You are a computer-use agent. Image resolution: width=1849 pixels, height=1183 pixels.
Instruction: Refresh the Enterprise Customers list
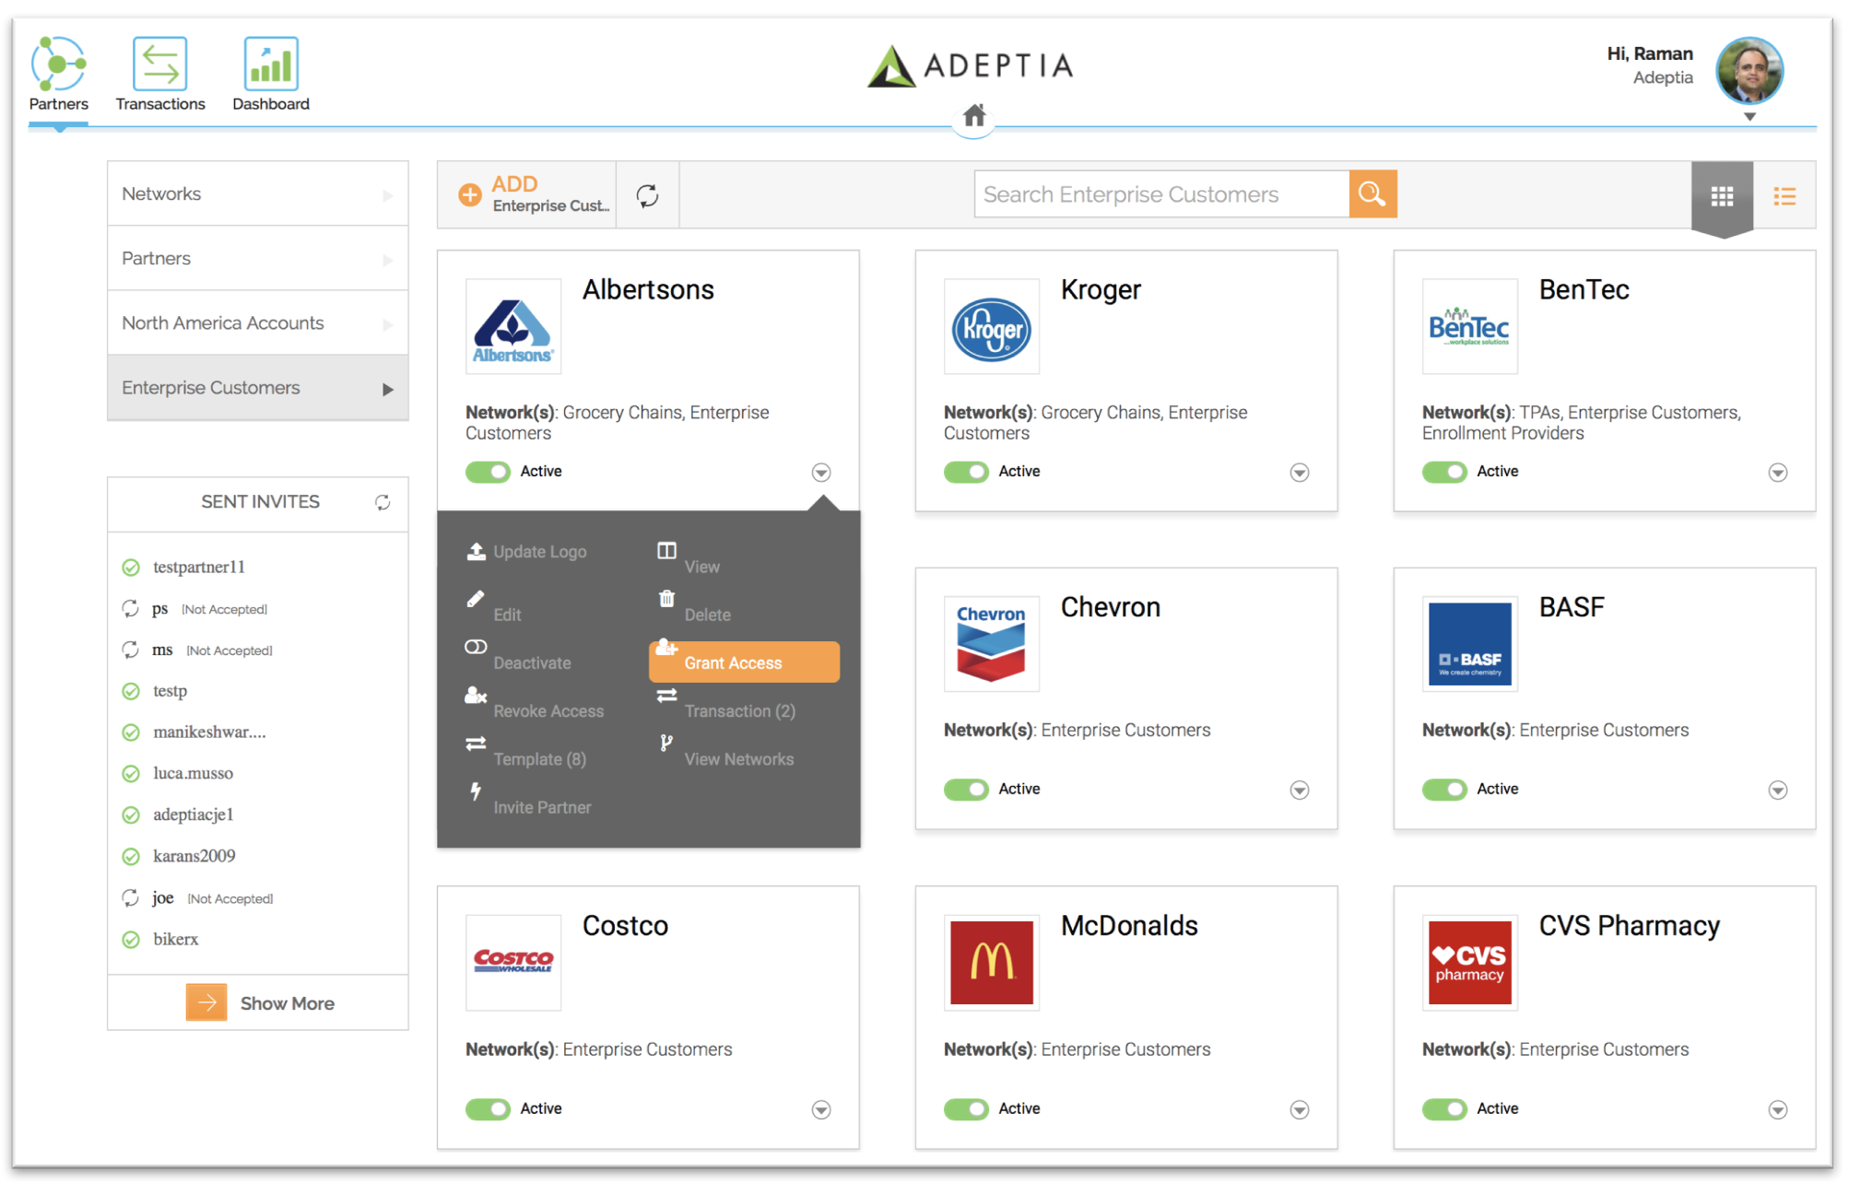point(647,194)
